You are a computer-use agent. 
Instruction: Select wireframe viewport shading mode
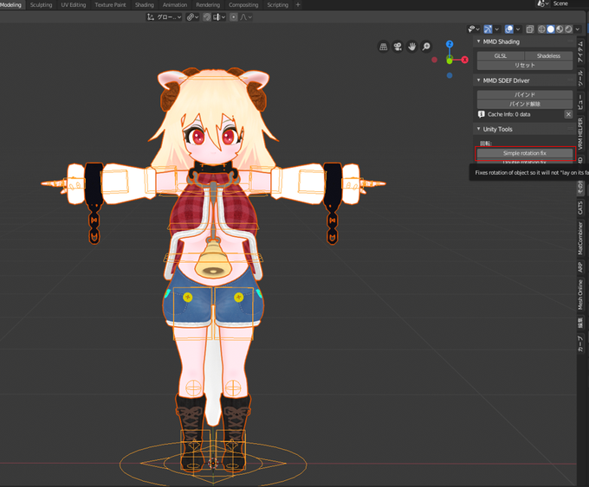click(x=541, y=29)
